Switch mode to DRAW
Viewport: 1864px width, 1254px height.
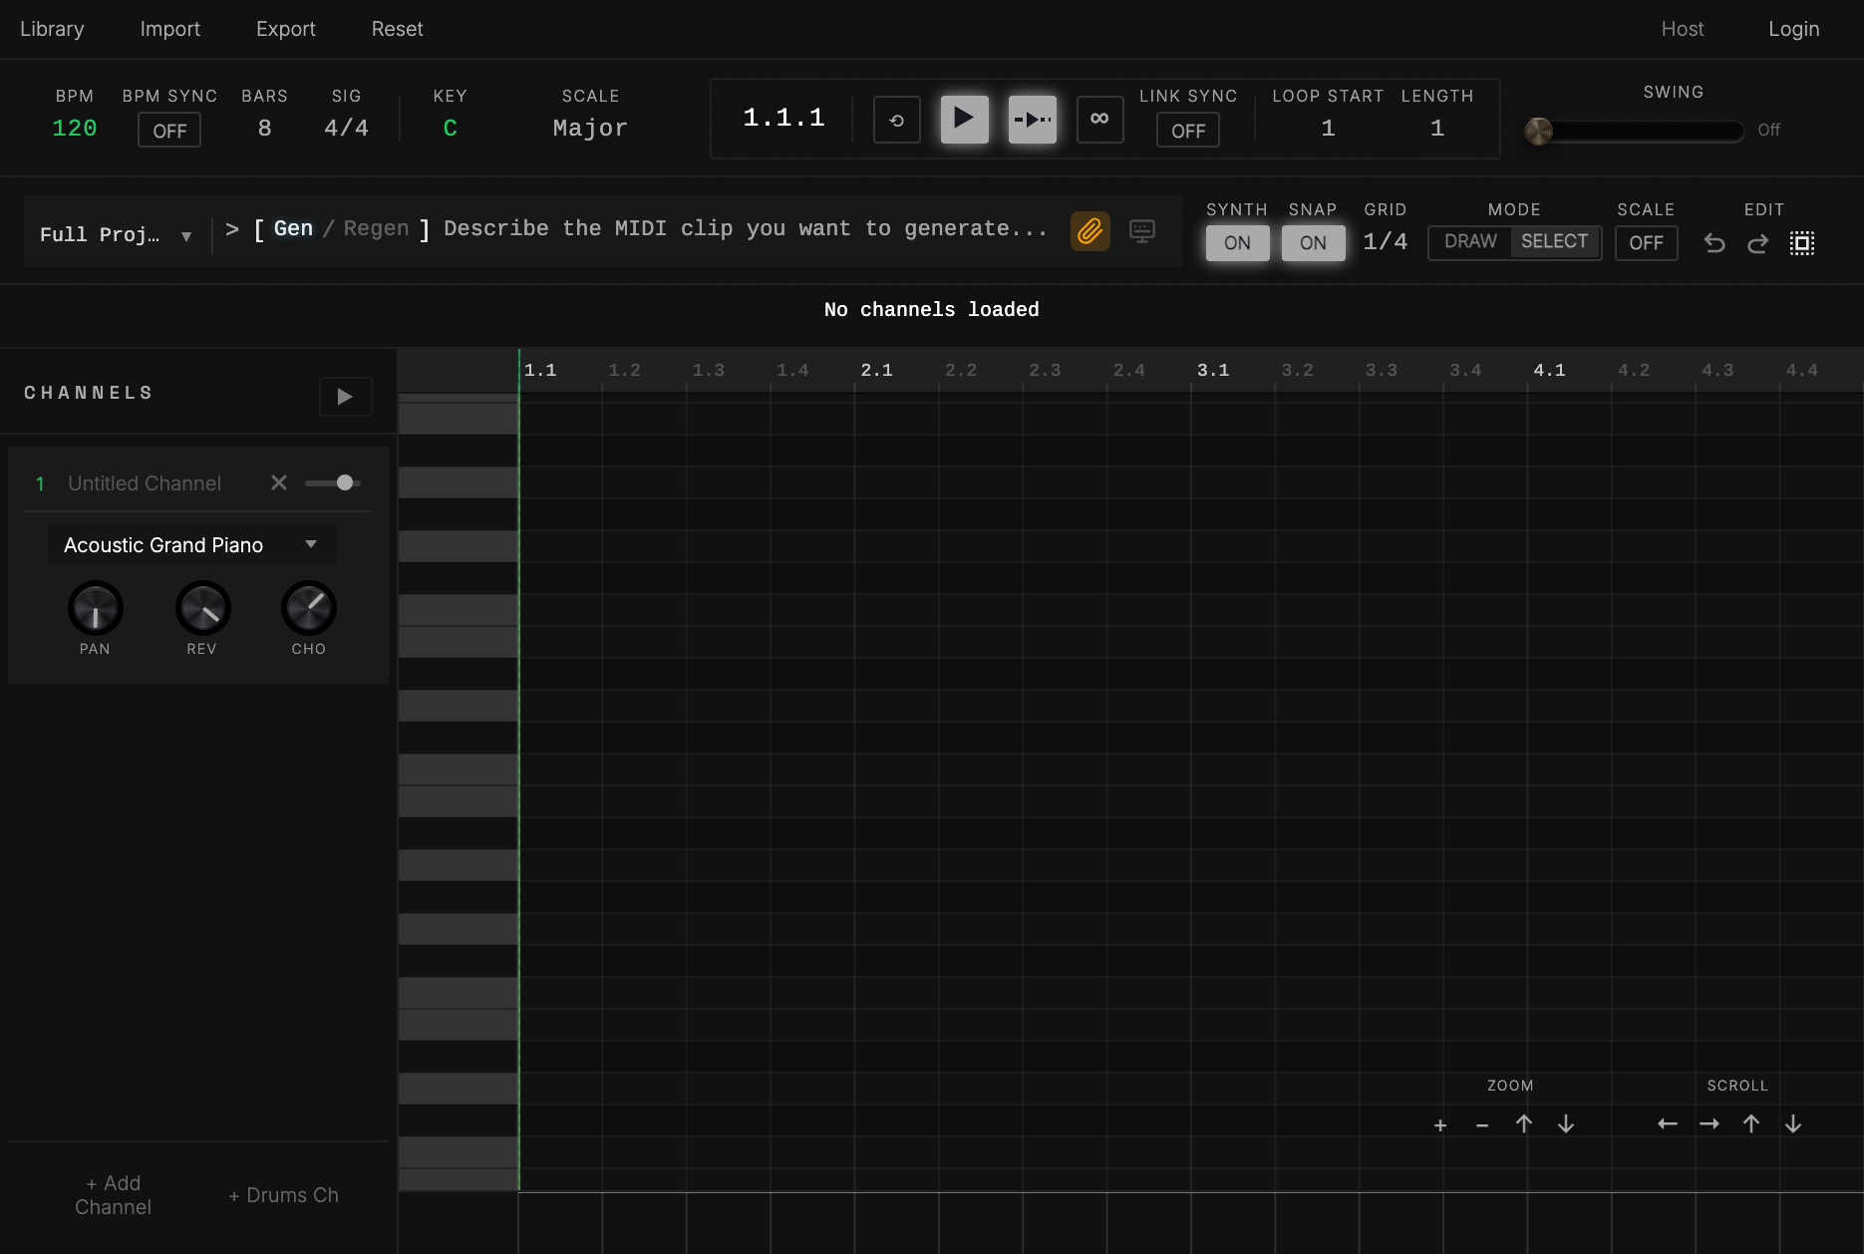pyautogui.click(x=1470, y=242)
